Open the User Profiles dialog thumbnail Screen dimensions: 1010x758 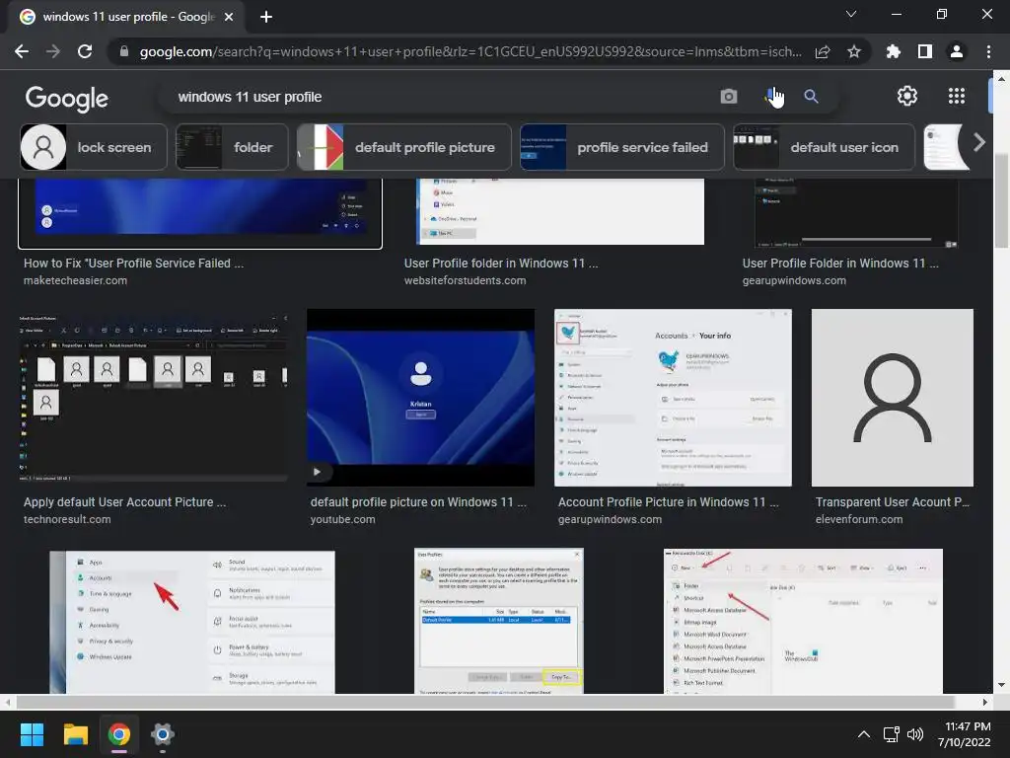point(499,622)
